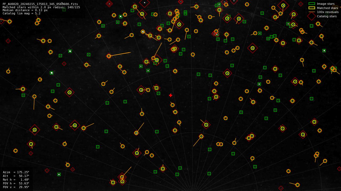
Task: Click the orange line legend icon for 100x residuals
Action: [x=312, y=12]
